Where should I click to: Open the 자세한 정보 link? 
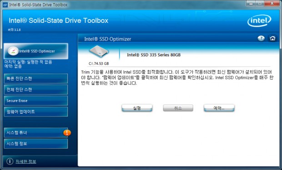[26, 161]
